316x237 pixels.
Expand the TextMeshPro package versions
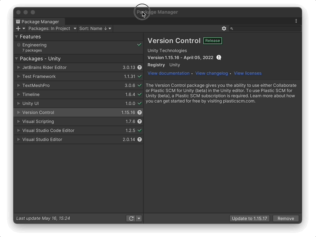pyautogui.click(x=19, y=85)
